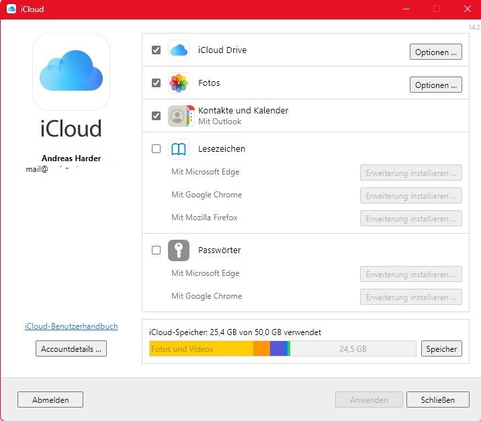Click the Abmelden button
This screenshot has width=481, height=421.
tap(50, 400)
